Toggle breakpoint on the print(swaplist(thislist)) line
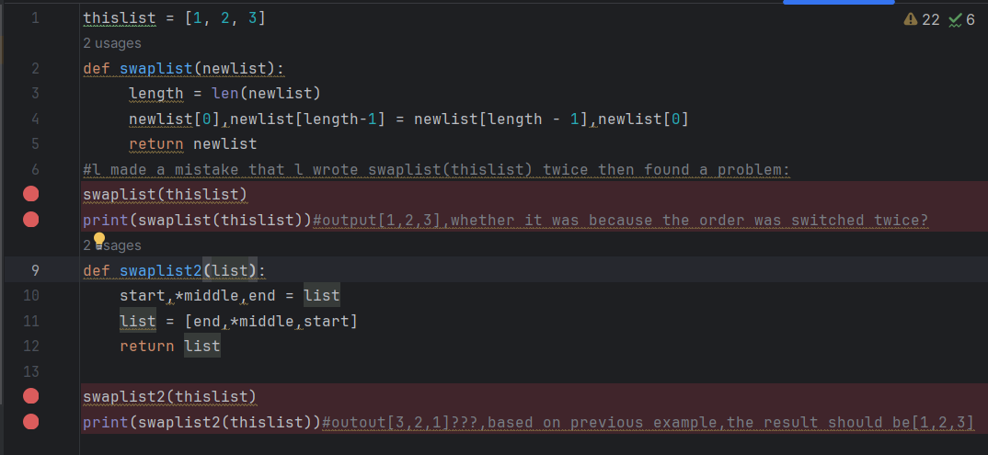 tap(31, 220)
